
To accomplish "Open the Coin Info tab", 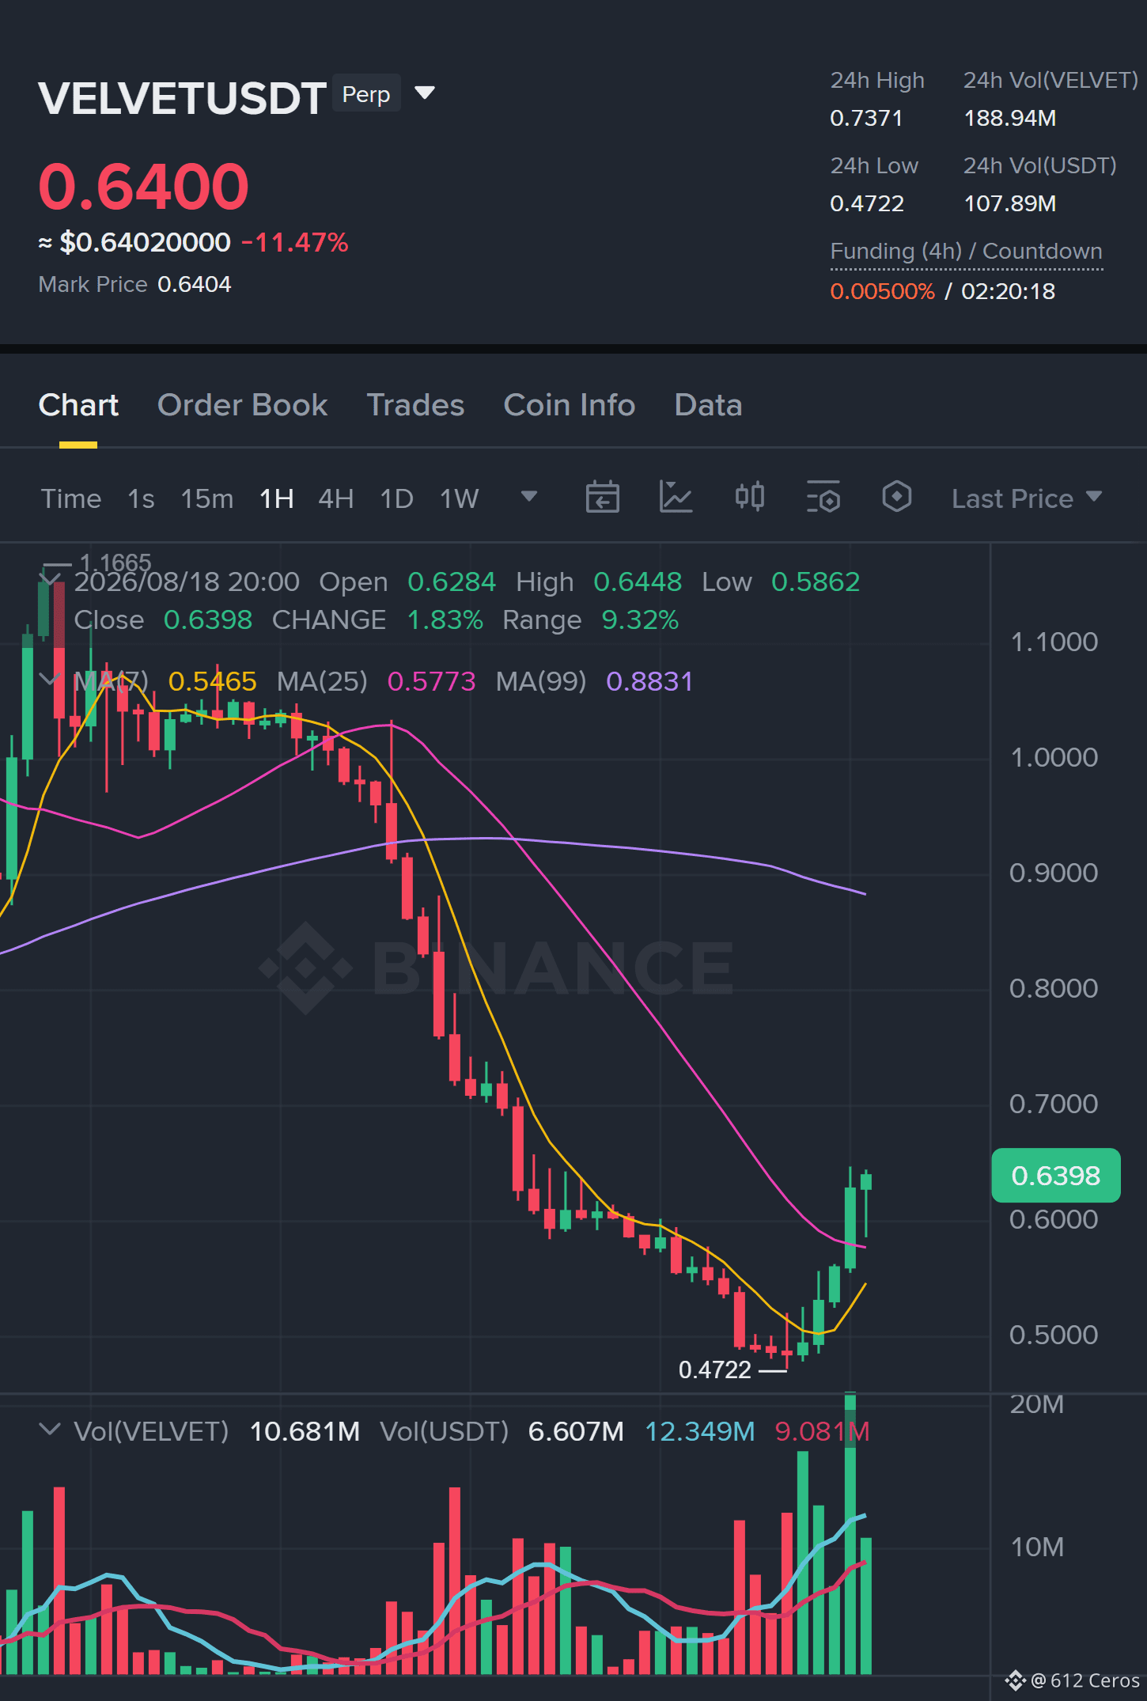I will 570,405.
